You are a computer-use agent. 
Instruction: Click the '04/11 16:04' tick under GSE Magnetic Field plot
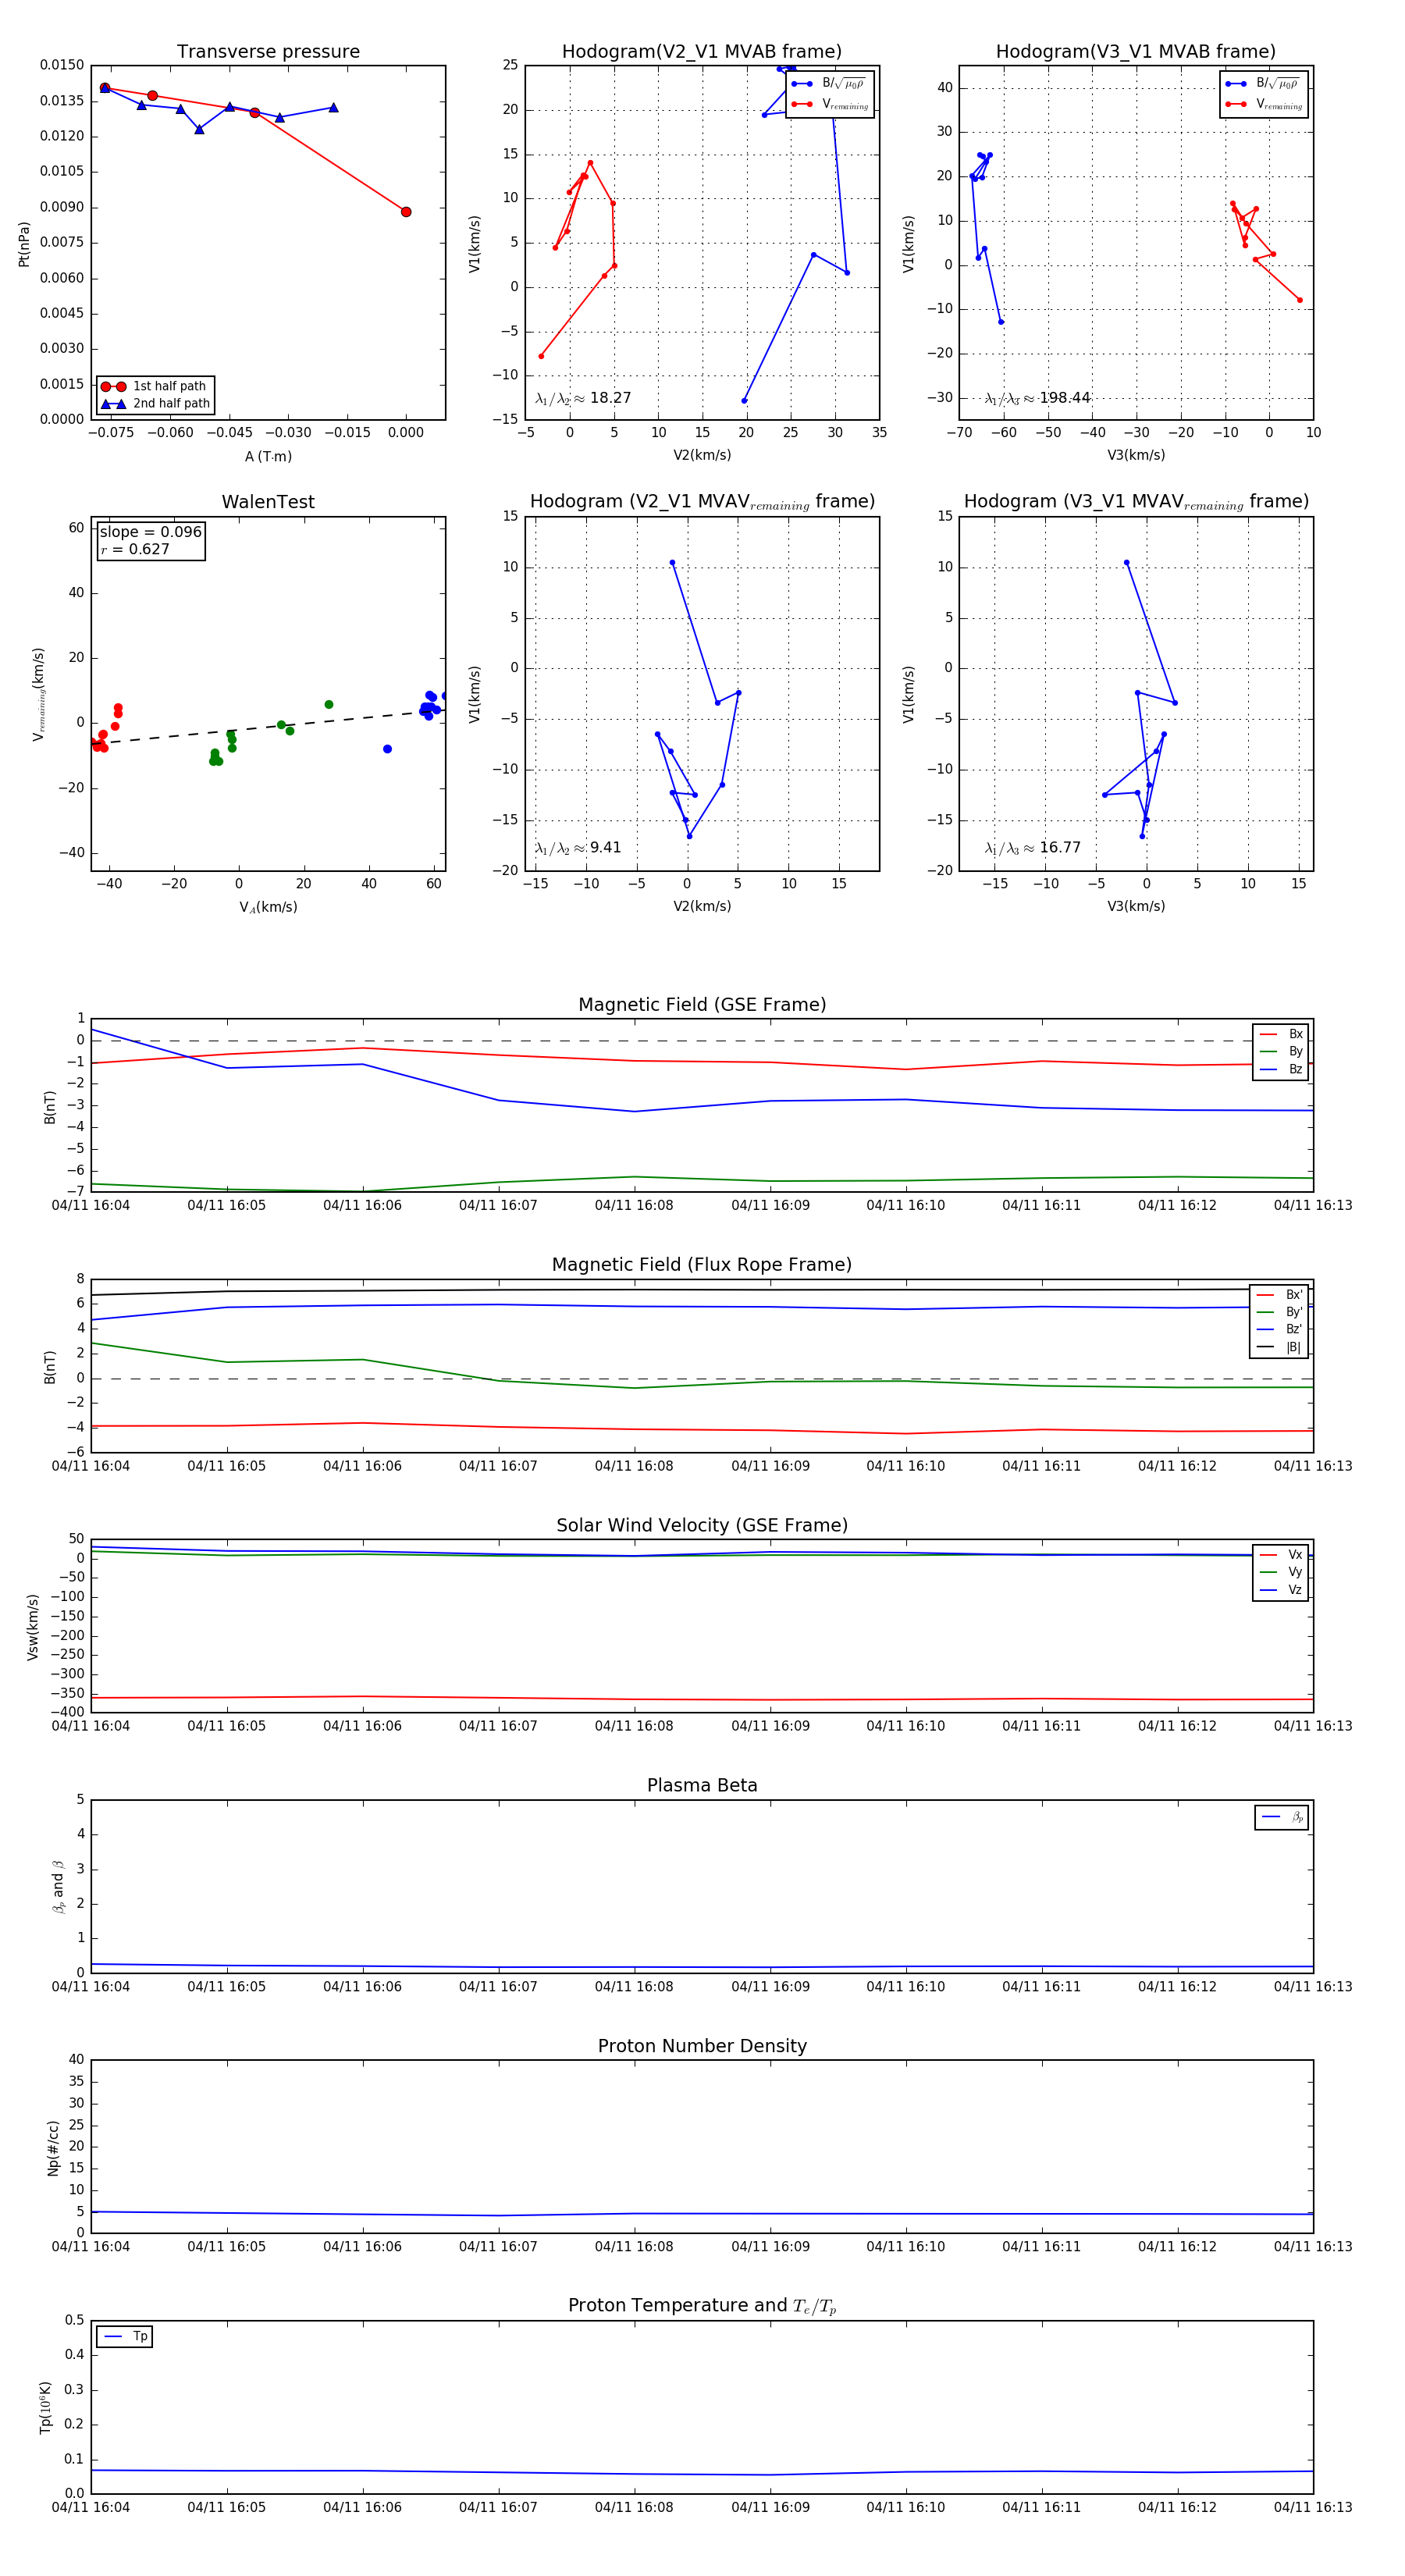(x=91, y=1206)
